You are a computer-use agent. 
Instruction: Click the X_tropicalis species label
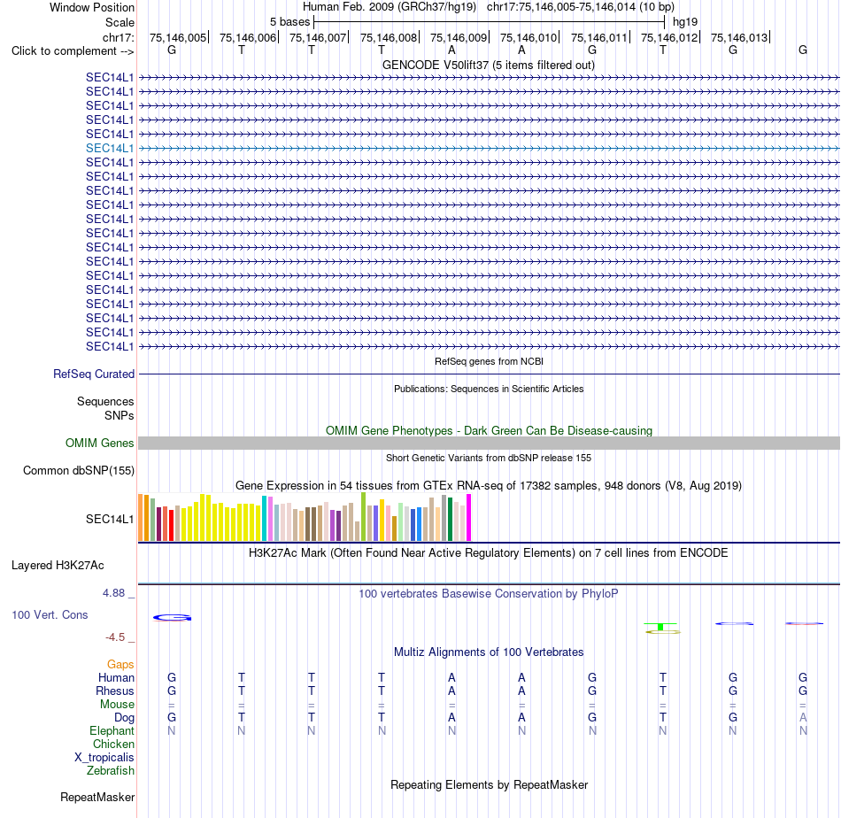(x=104, y=758)
